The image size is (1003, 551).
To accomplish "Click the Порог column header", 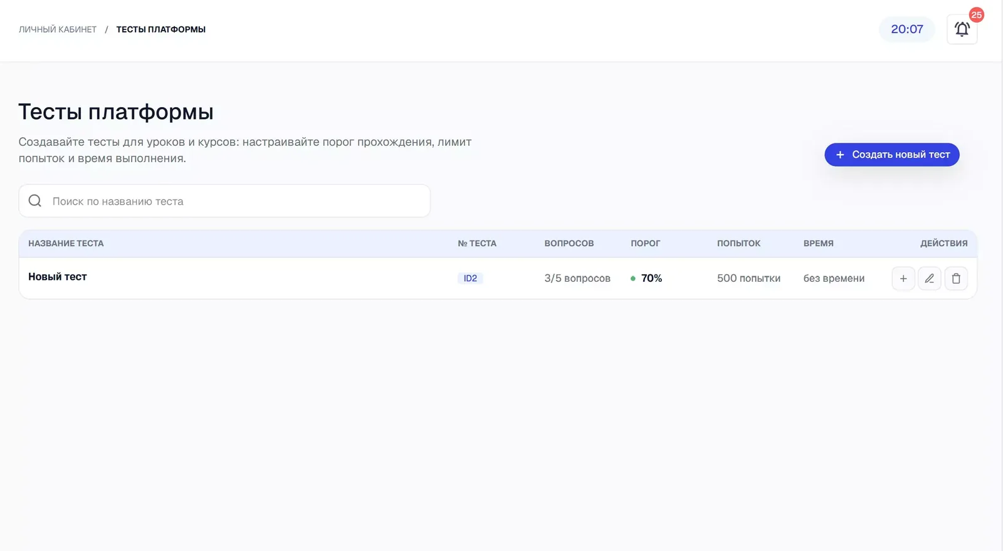I will [x=645, y=244].
